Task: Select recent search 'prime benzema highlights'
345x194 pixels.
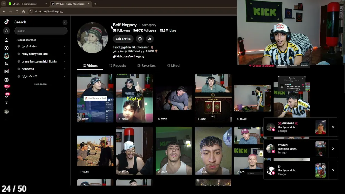Action: pos(39,61)
